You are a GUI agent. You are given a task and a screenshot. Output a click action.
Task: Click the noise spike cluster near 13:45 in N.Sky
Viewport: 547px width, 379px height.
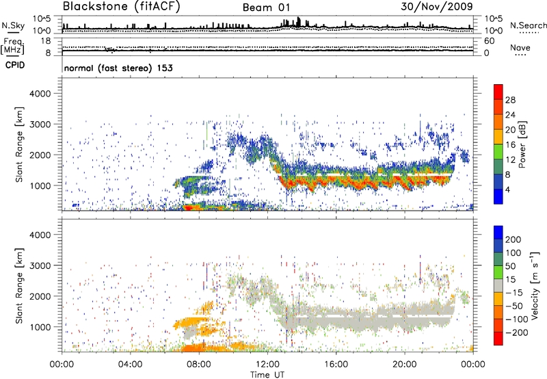click(297, 22)
